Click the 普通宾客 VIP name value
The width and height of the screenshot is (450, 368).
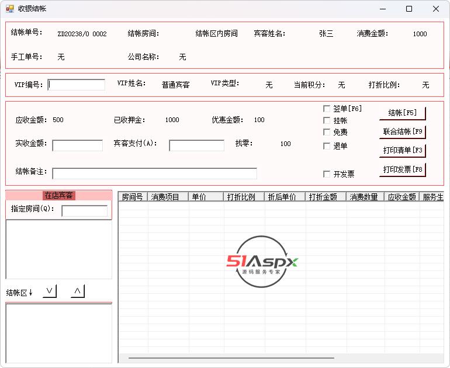[x=176, y=85]
